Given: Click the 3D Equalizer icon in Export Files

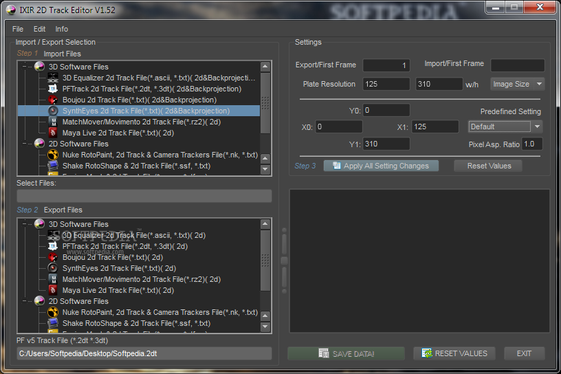Looking at the screenshot, I should (53, 235).
